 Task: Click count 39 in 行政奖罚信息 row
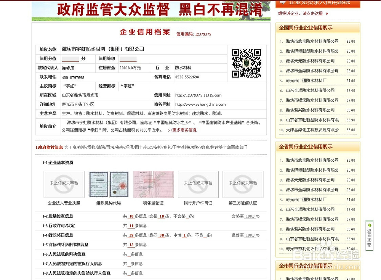[x=131, y=235]
